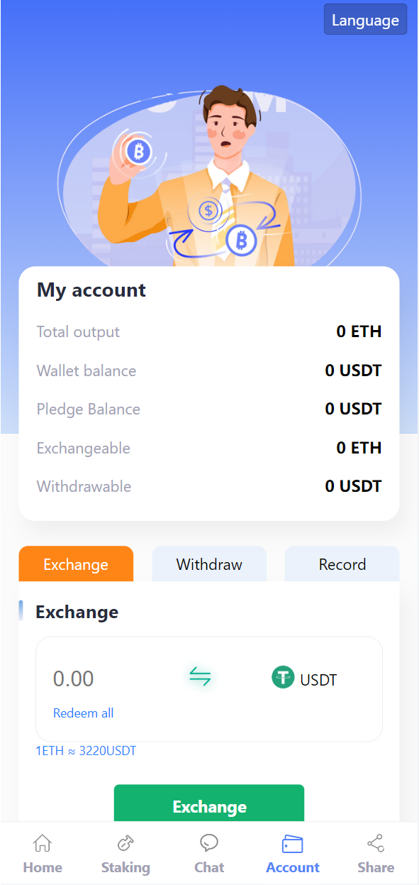Viewport: 419px width, 885px height.
Task: Open the USDT currency selector
Action: (303, 678)
